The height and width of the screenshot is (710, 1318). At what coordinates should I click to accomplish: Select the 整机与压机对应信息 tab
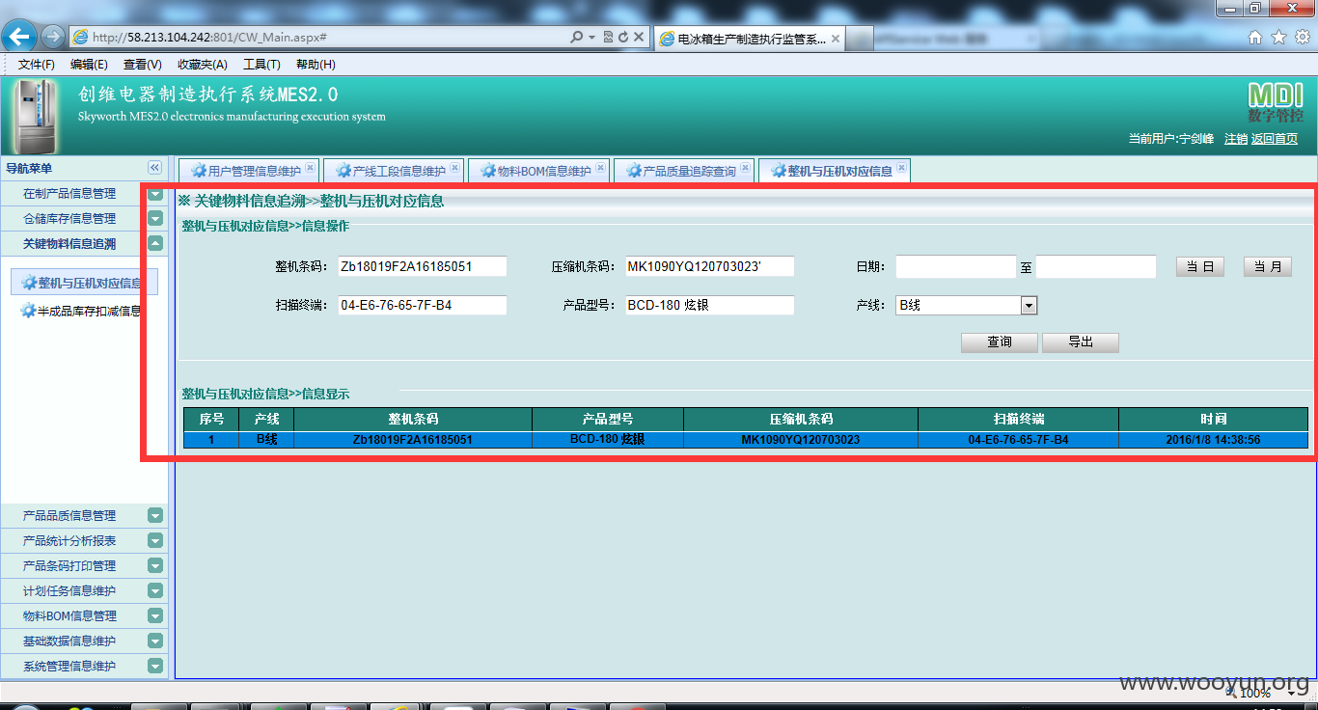pyautogui.click(x=833, y=171)
